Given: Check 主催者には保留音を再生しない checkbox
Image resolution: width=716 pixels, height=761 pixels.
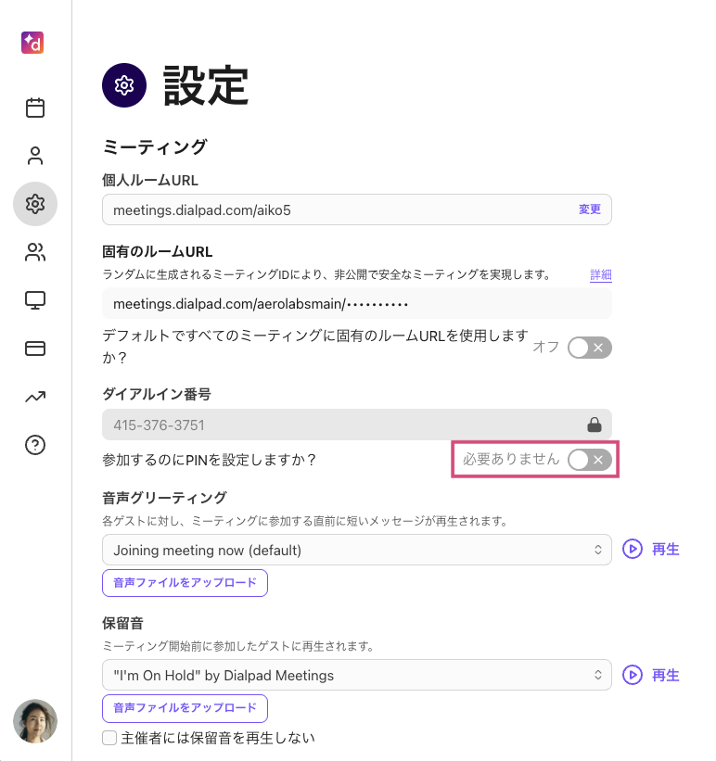Looking at the screenshot, I should pyautogui.click(x=109, y=738).
